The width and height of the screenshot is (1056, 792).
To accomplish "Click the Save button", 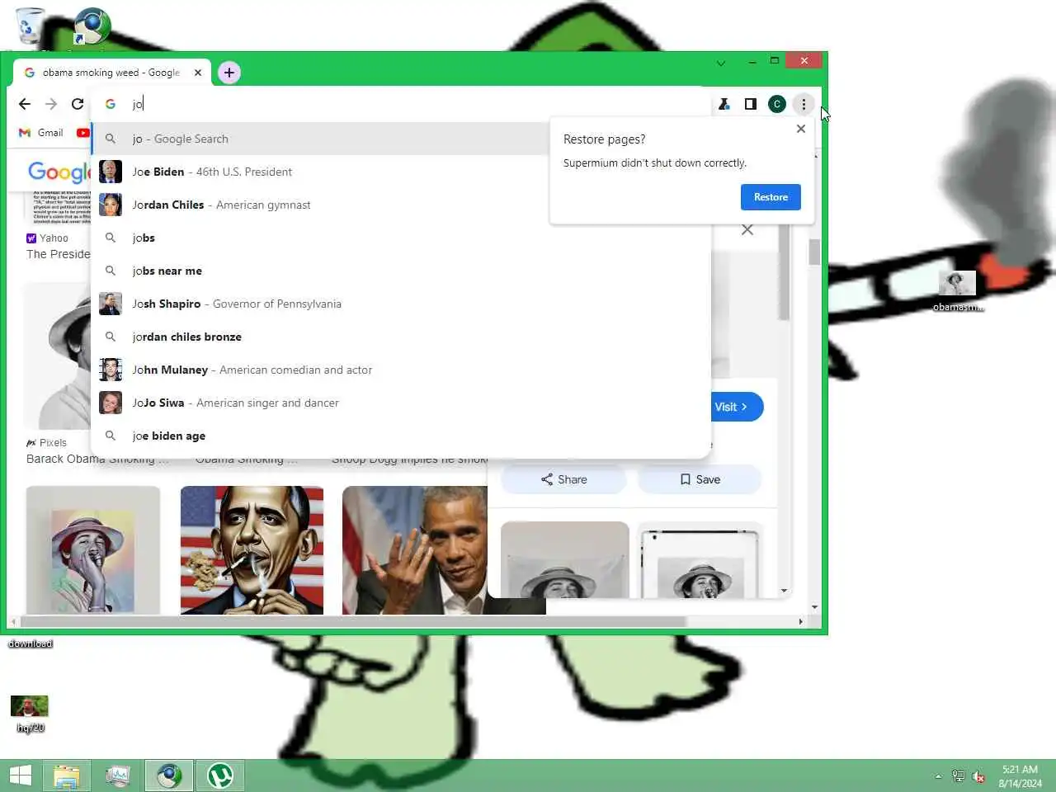I will point(700,479).
